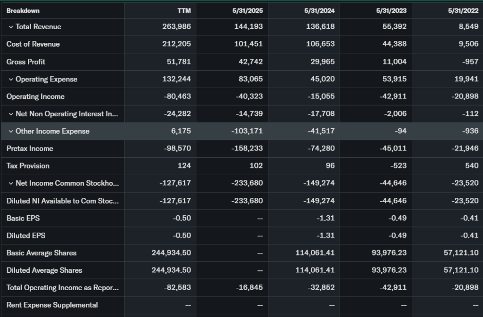Image resolution: width=483 pixels, height=317 pixels.
Task: Click the TTM Total Revenue value 263,986
Action: click(x=177, y=27)
